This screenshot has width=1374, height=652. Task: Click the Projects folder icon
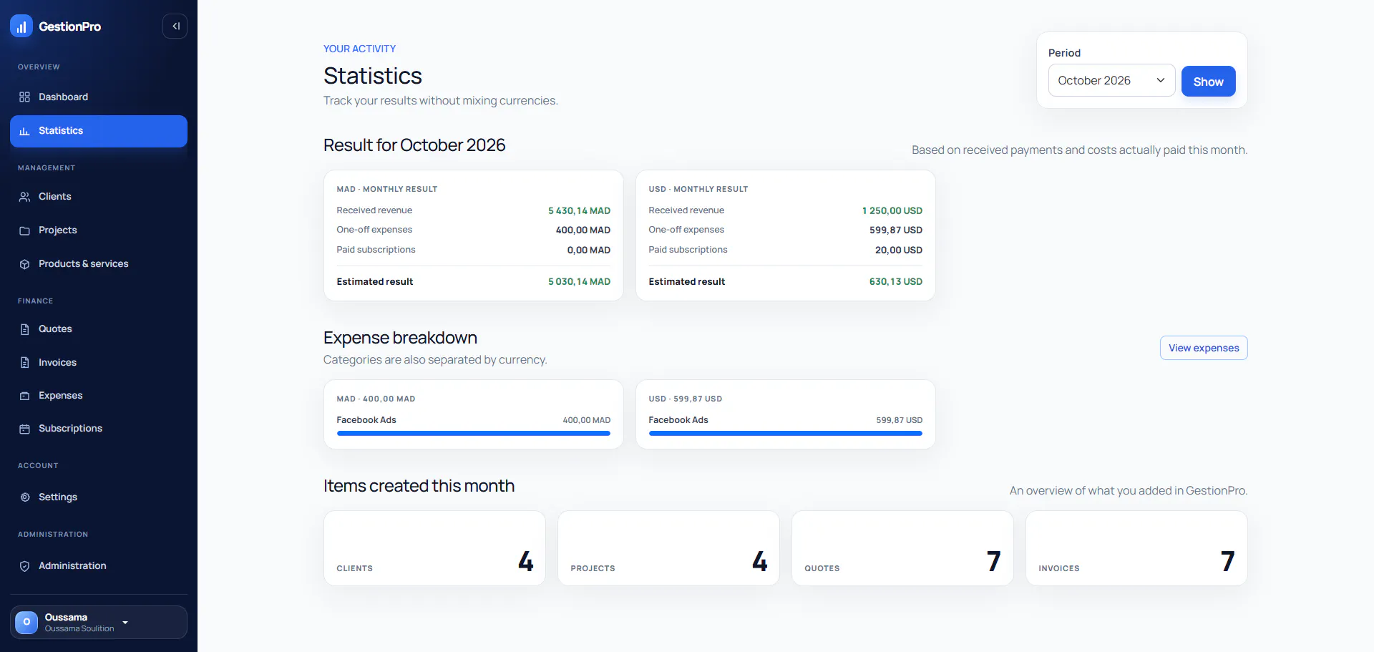tap(24, 230)
